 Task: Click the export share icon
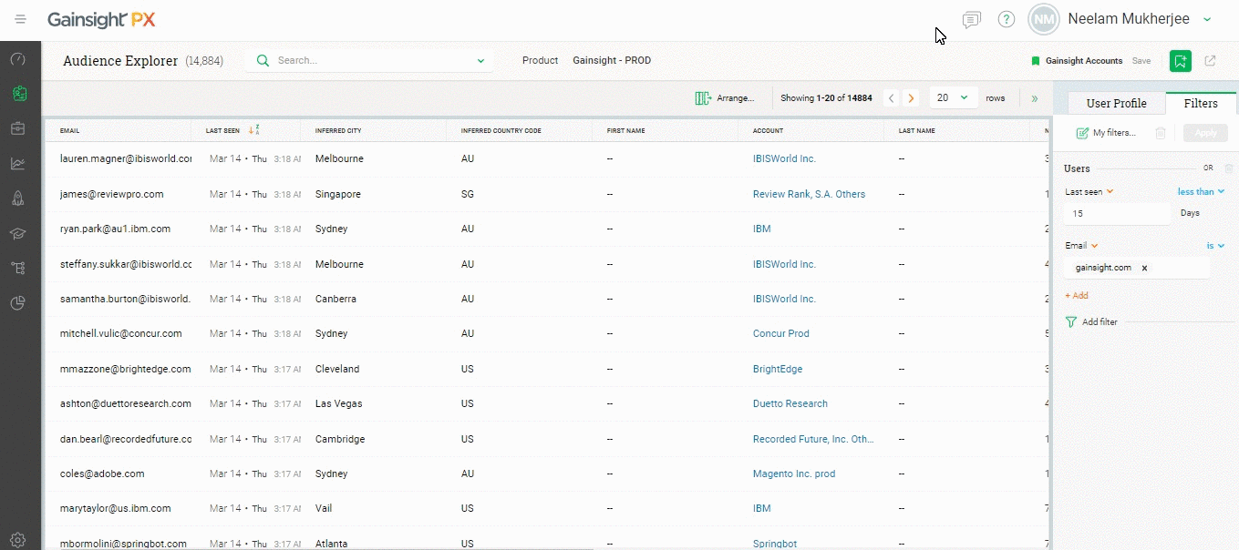coord(1210,61)
